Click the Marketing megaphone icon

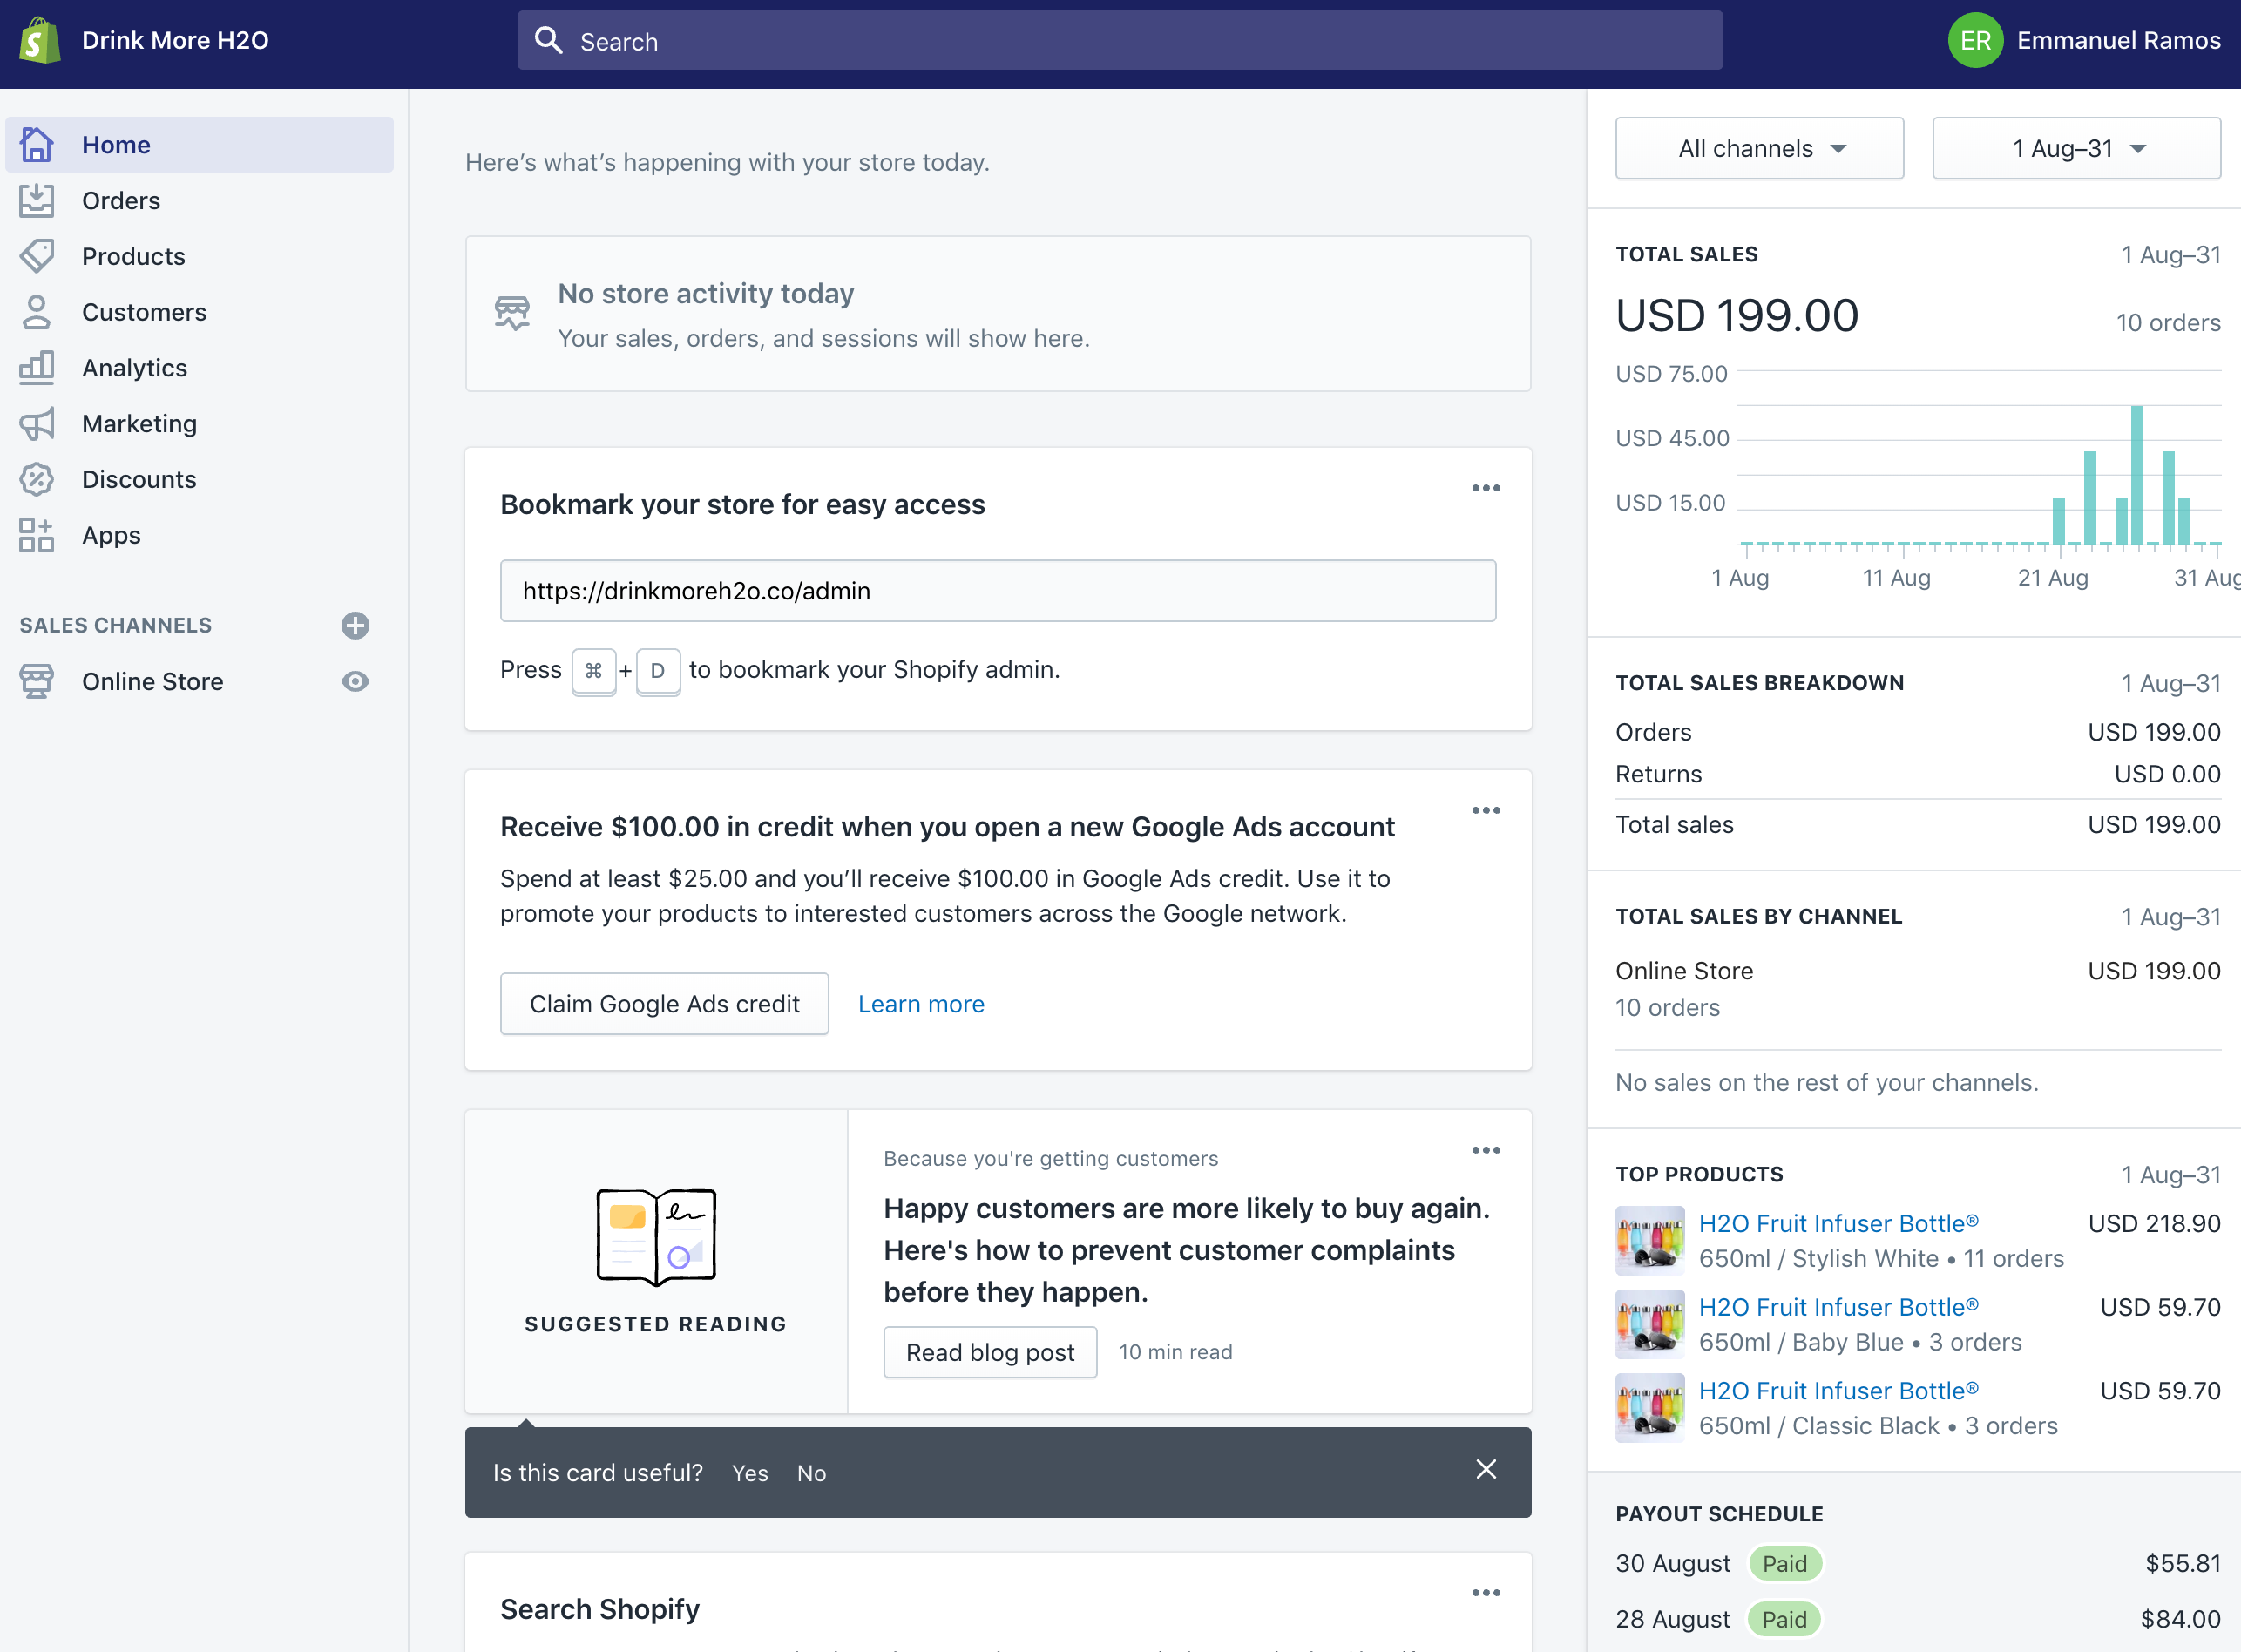tap(37, 424)
